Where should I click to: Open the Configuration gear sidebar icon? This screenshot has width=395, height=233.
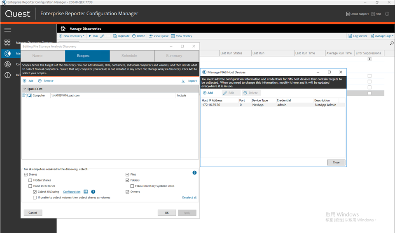point(7,64)
